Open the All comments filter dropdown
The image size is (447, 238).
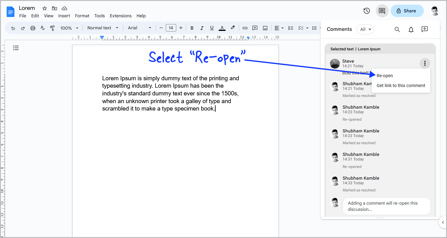(365, 29)
